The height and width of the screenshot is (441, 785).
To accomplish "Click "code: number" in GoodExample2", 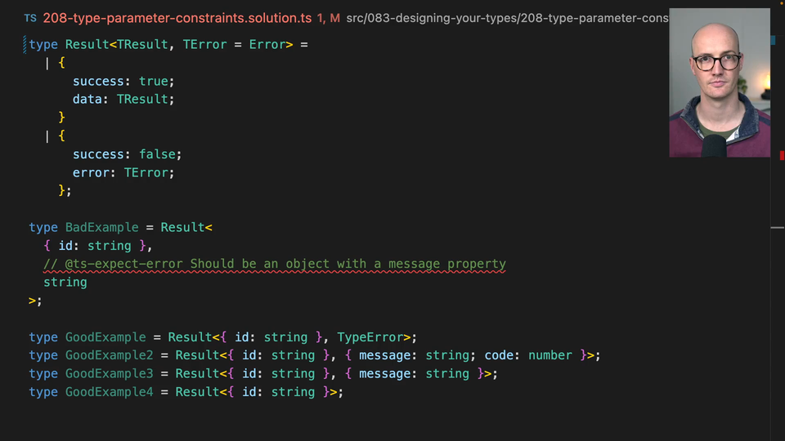I will click(528, 355).
